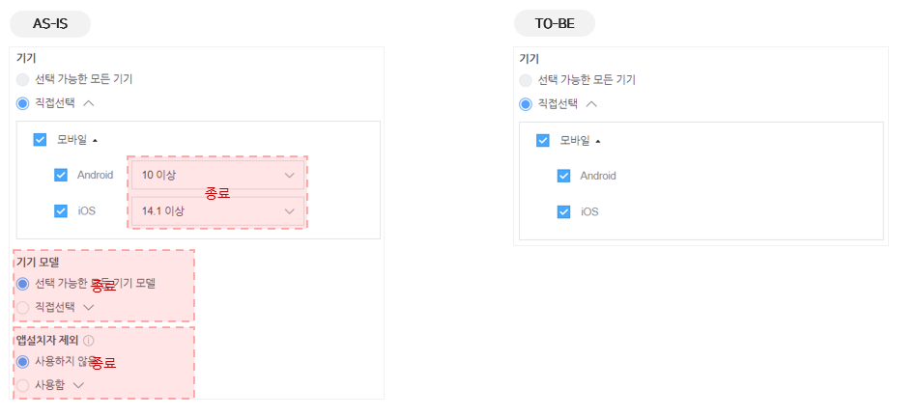The width and height of the screenshot is (917, 417).
Task: Select 직접선택 radio under 기기 모델
Action: click(23, 307)
